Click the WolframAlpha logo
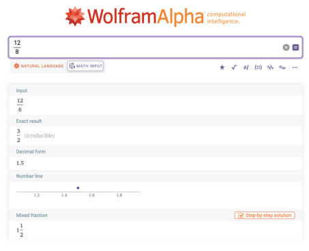This screenshot has width=309, height=251. tap(155, 16)
